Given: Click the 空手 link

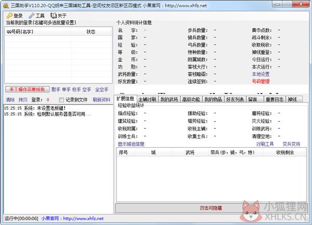Looking at the screenshot, I should [87, 89].
